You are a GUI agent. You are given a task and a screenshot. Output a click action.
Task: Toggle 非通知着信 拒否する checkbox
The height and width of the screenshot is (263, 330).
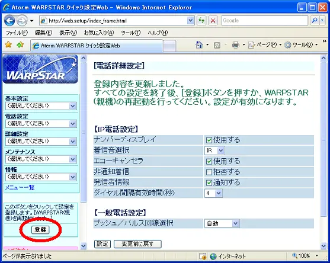(209, 172)
